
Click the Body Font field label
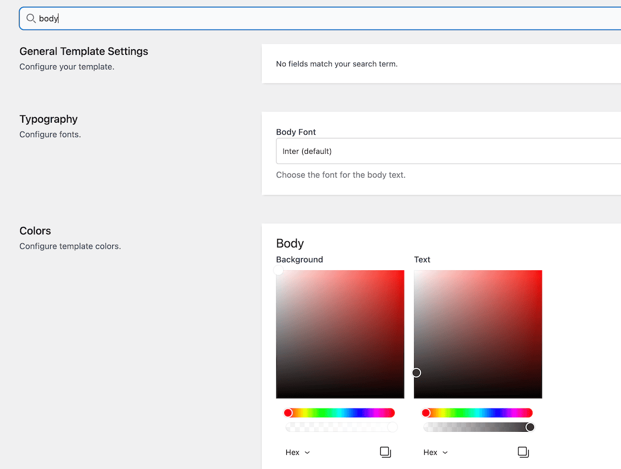(x=296, y=132)
